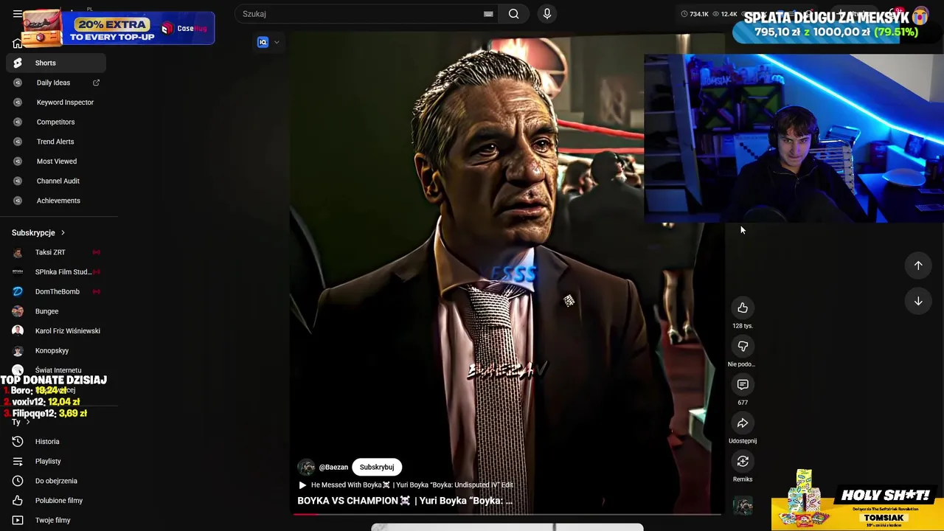Click the Subskrybuj button
Screen dimensions: 944x531
[x=377, y=467]
